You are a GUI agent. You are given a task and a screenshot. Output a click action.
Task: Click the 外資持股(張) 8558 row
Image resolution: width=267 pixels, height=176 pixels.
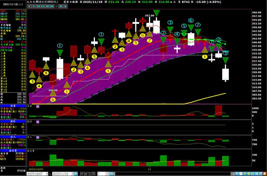(x=13, y=111)
